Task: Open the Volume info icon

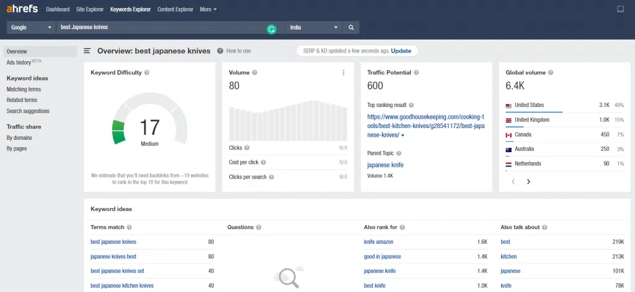Action: 255,73
